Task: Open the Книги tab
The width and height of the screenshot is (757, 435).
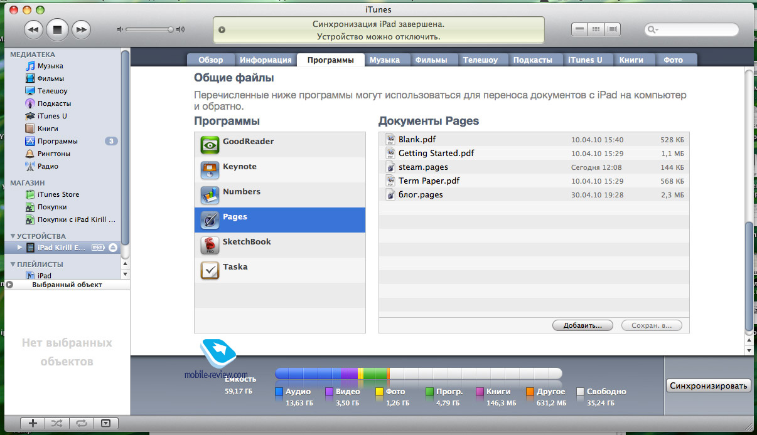Action: 631,60
